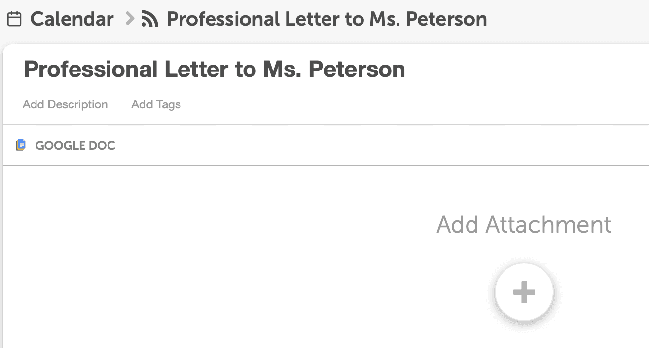Screen dimensions: 649x348
Task: Select the breadcrumb title Professional Letter to Ms. Peterson
Action: (x=326, y=20)
